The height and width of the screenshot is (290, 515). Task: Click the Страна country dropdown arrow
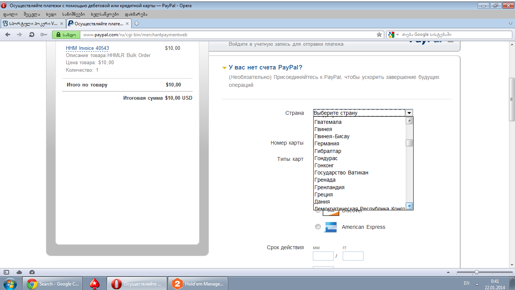409,113
